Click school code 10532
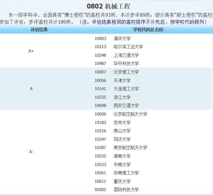 pyautogui.click(x=100, y=156)
